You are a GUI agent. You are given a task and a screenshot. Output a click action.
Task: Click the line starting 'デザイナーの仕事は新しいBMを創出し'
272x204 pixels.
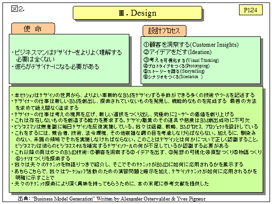134,101
